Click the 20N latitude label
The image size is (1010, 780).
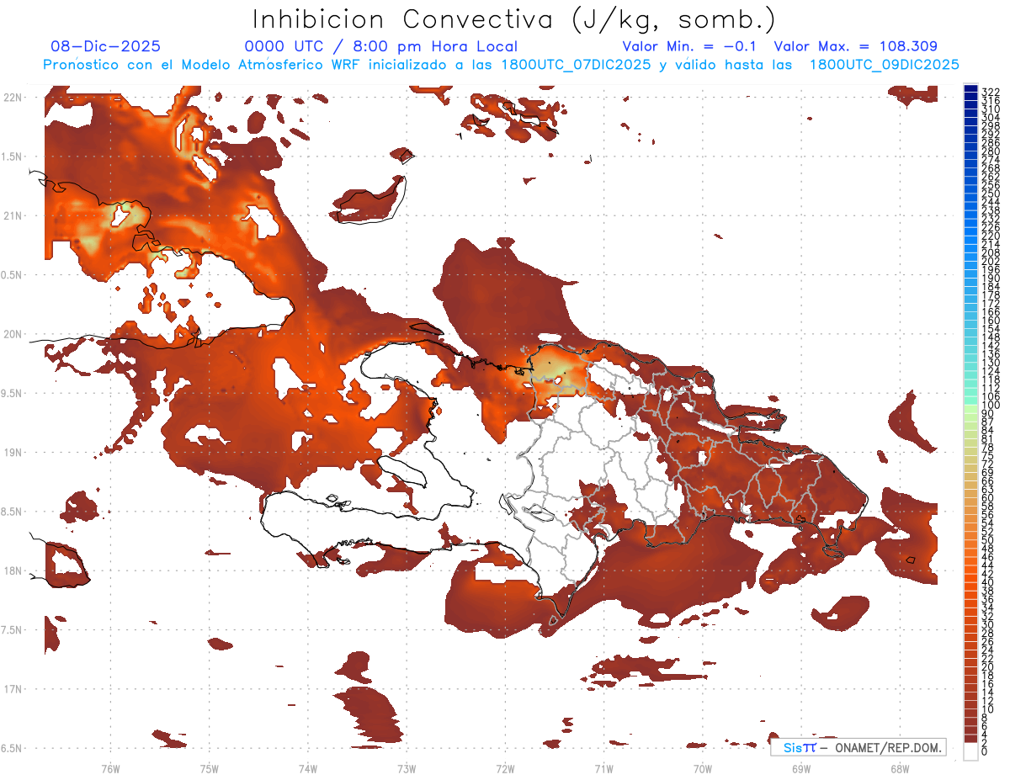pos(13,334)
